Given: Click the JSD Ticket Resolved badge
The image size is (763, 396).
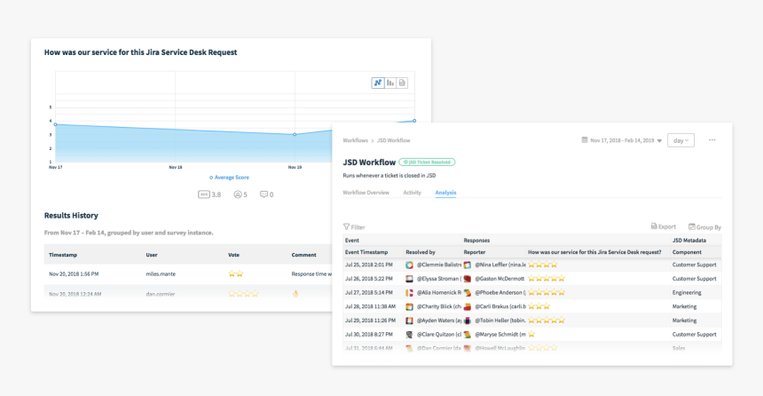Looking at the screenshot, I should click(x=427, y=162).
